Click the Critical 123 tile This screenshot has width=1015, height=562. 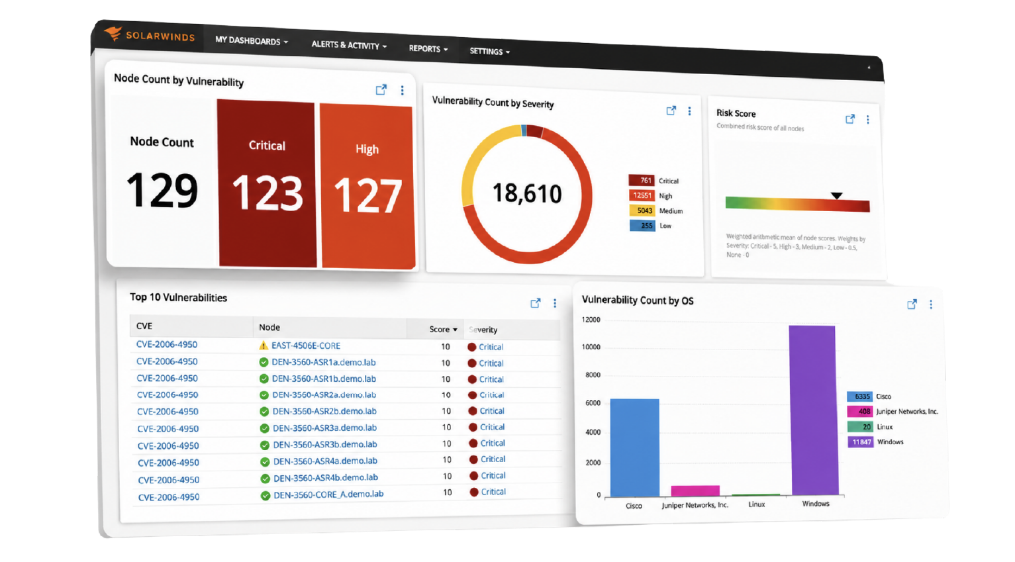click(267, 183)
